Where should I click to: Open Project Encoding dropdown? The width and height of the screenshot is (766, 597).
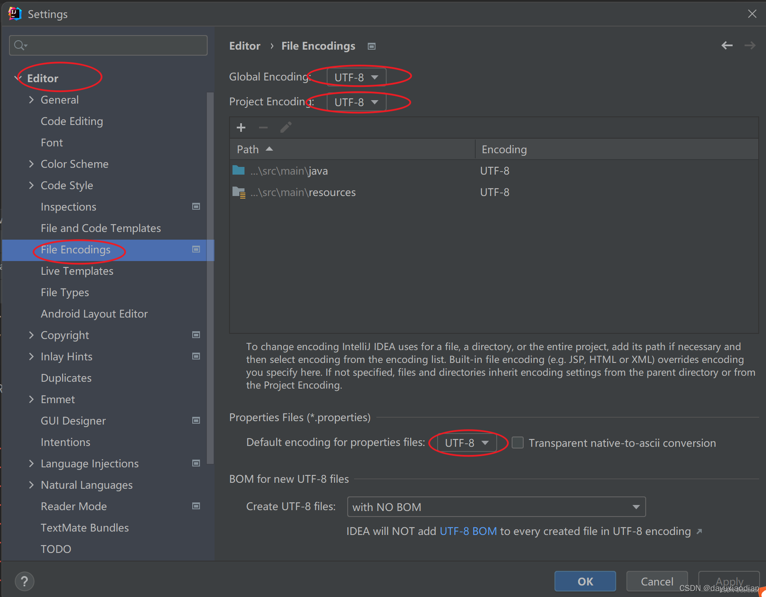pos(356,102)
